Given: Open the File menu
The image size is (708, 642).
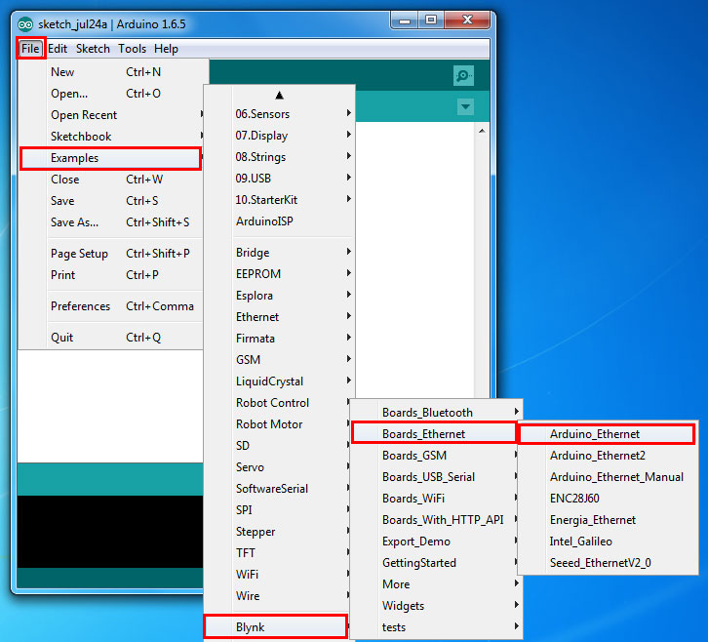Looking at the screenshot, I should [30, 49].
